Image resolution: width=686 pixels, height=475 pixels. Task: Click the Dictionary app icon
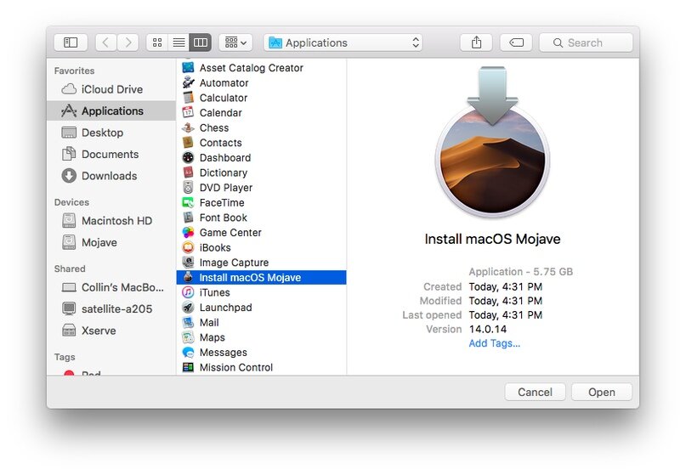click(x=188, y=172)
